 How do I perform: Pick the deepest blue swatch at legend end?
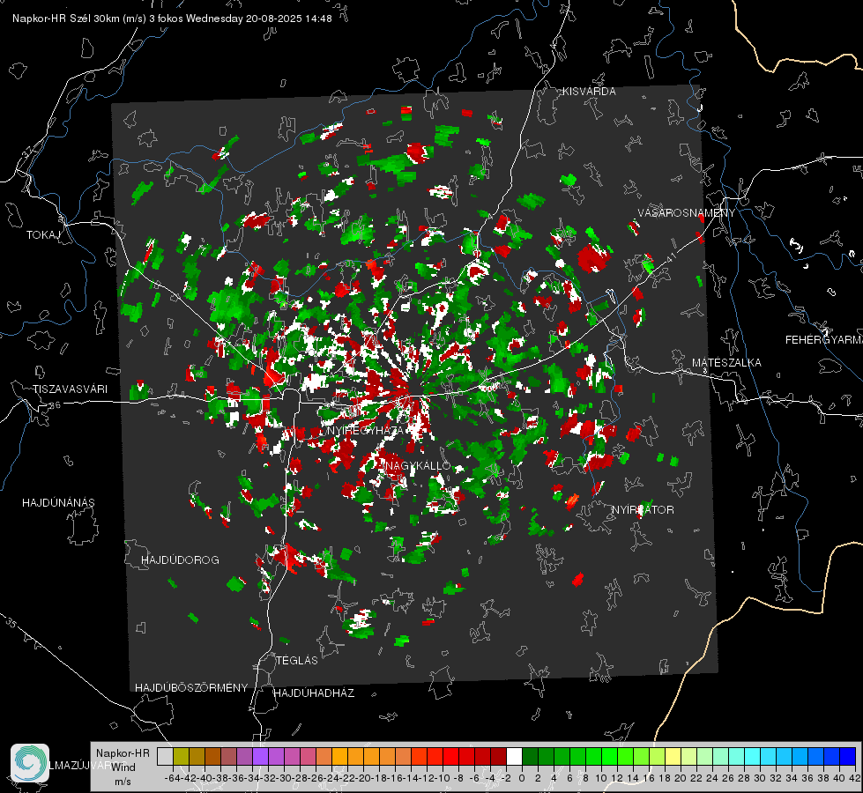click(848, 756)
